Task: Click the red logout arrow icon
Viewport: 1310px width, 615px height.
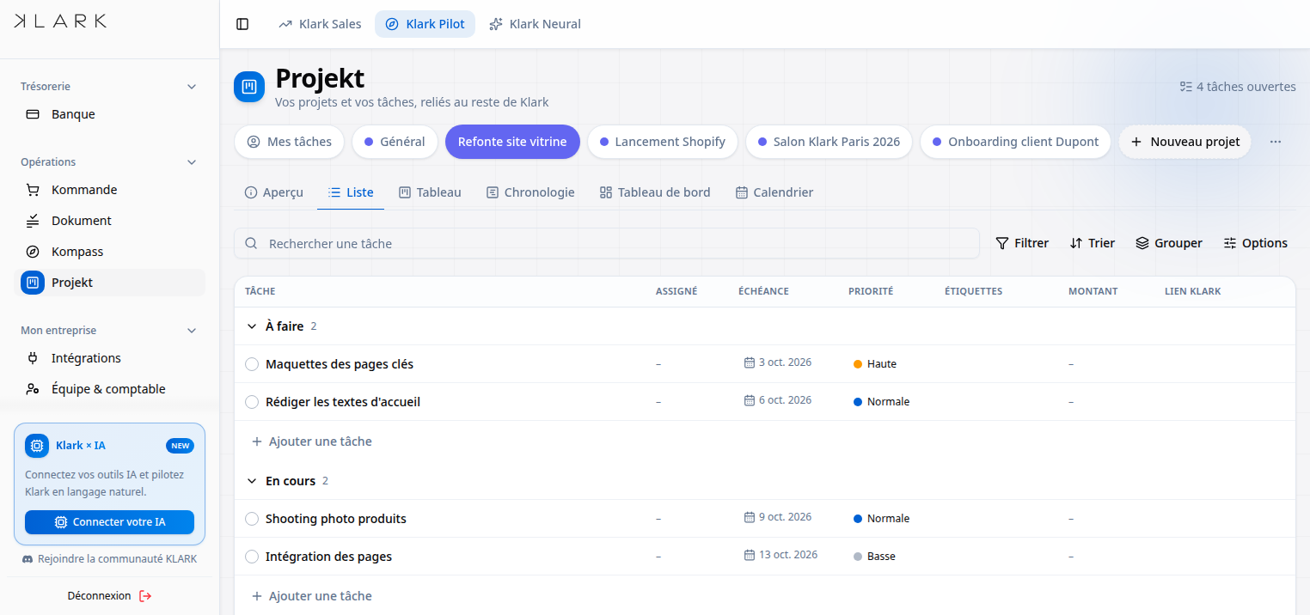Action: point(145,596)
